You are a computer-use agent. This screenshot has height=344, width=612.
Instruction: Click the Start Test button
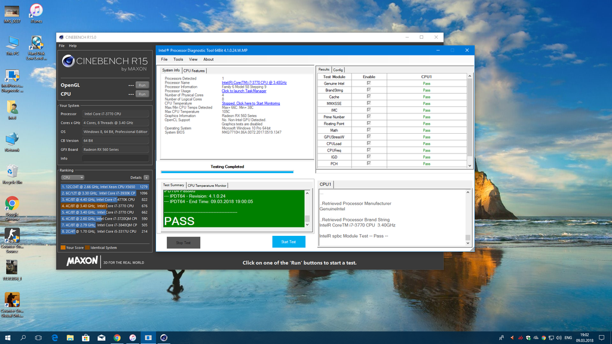289,242
